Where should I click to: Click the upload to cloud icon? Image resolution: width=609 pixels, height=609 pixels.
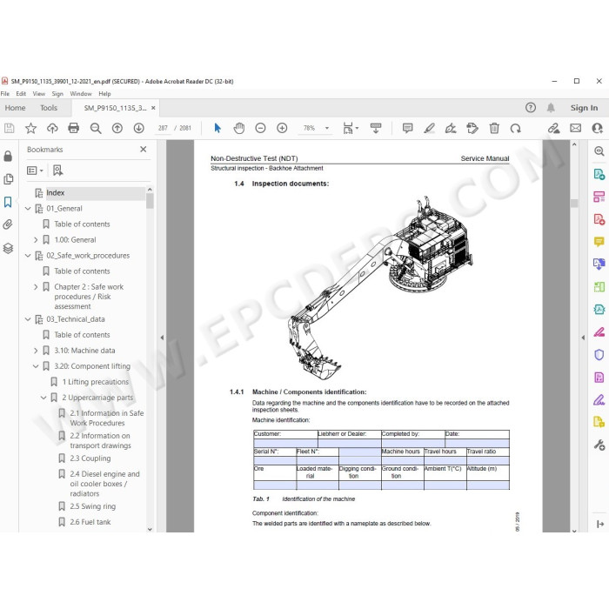[x=52, y=128]
